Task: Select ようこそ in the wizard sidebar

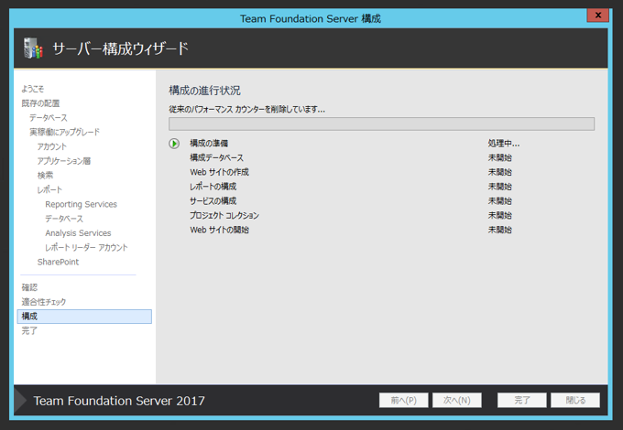Action: pyautogui.click(x=33, y=89)
